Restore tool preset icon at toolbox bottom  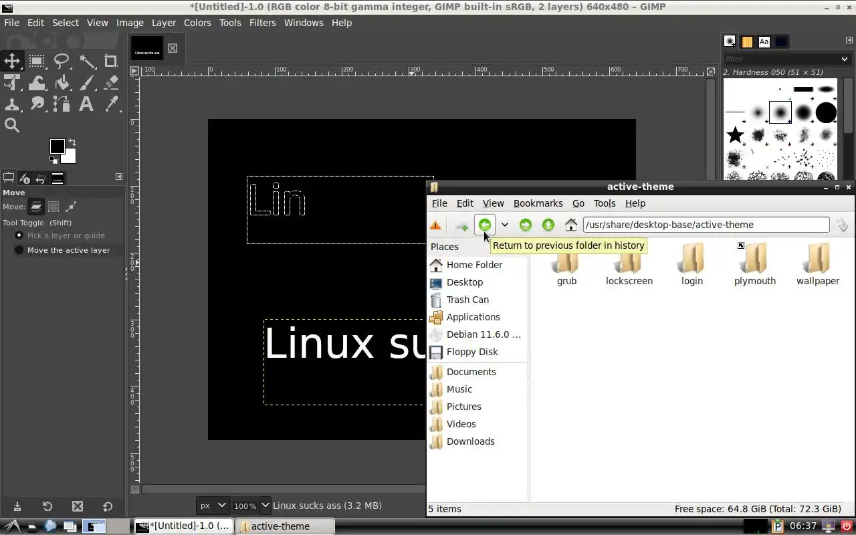(47, 506)
